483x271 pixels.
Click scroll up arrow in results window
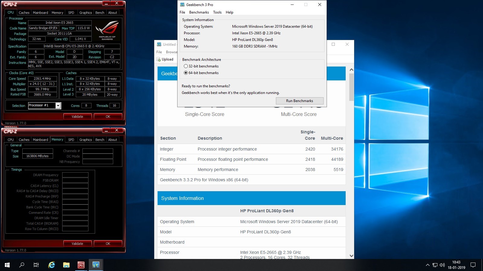click(351, 70)
